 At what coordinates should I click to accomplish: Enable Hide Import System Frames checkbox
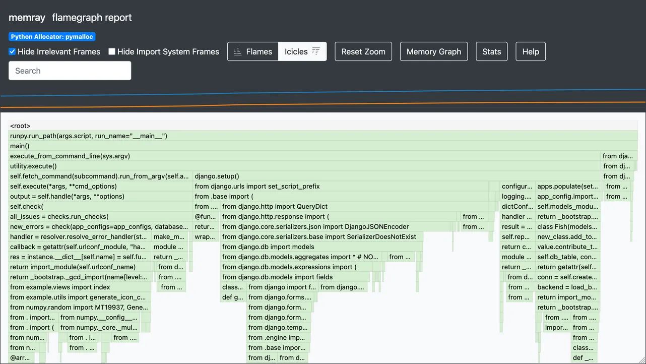tap(112, 51)
